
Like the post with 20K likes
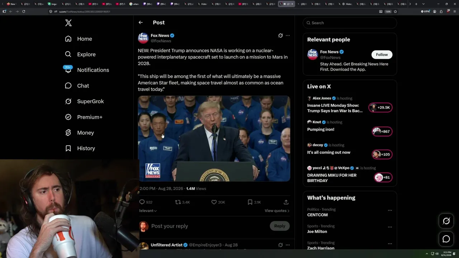click(x=214, y=202)
